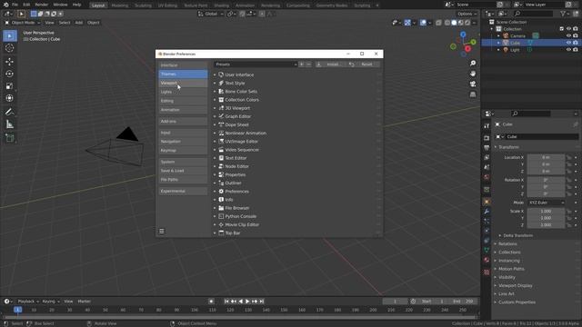
Task: Select the Measure tool in the left toolbar
Action: (10, 124)
